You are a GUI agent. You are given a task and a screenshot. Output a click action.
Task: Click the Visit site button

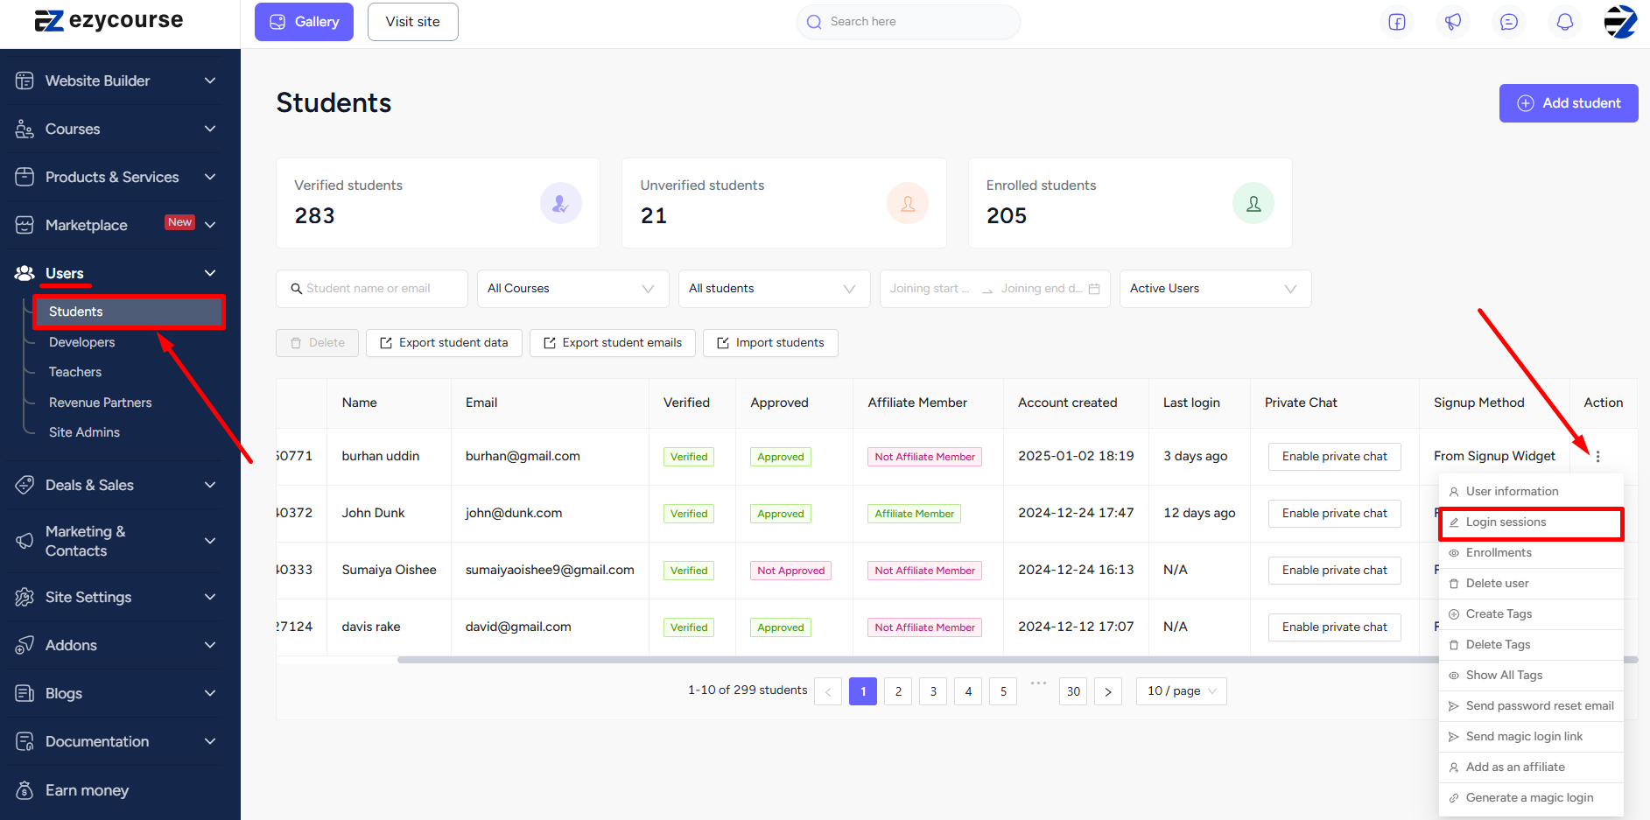(413, 22)
